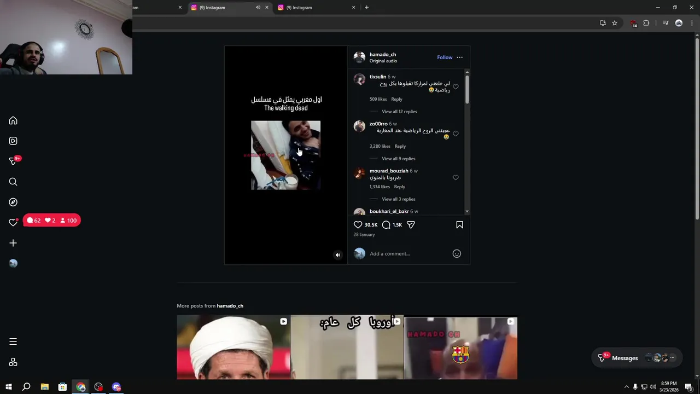This screenshot has width=700, height=394.
Task: Click the comment bubble icon beside 1.5K
Action: [386, 225]
